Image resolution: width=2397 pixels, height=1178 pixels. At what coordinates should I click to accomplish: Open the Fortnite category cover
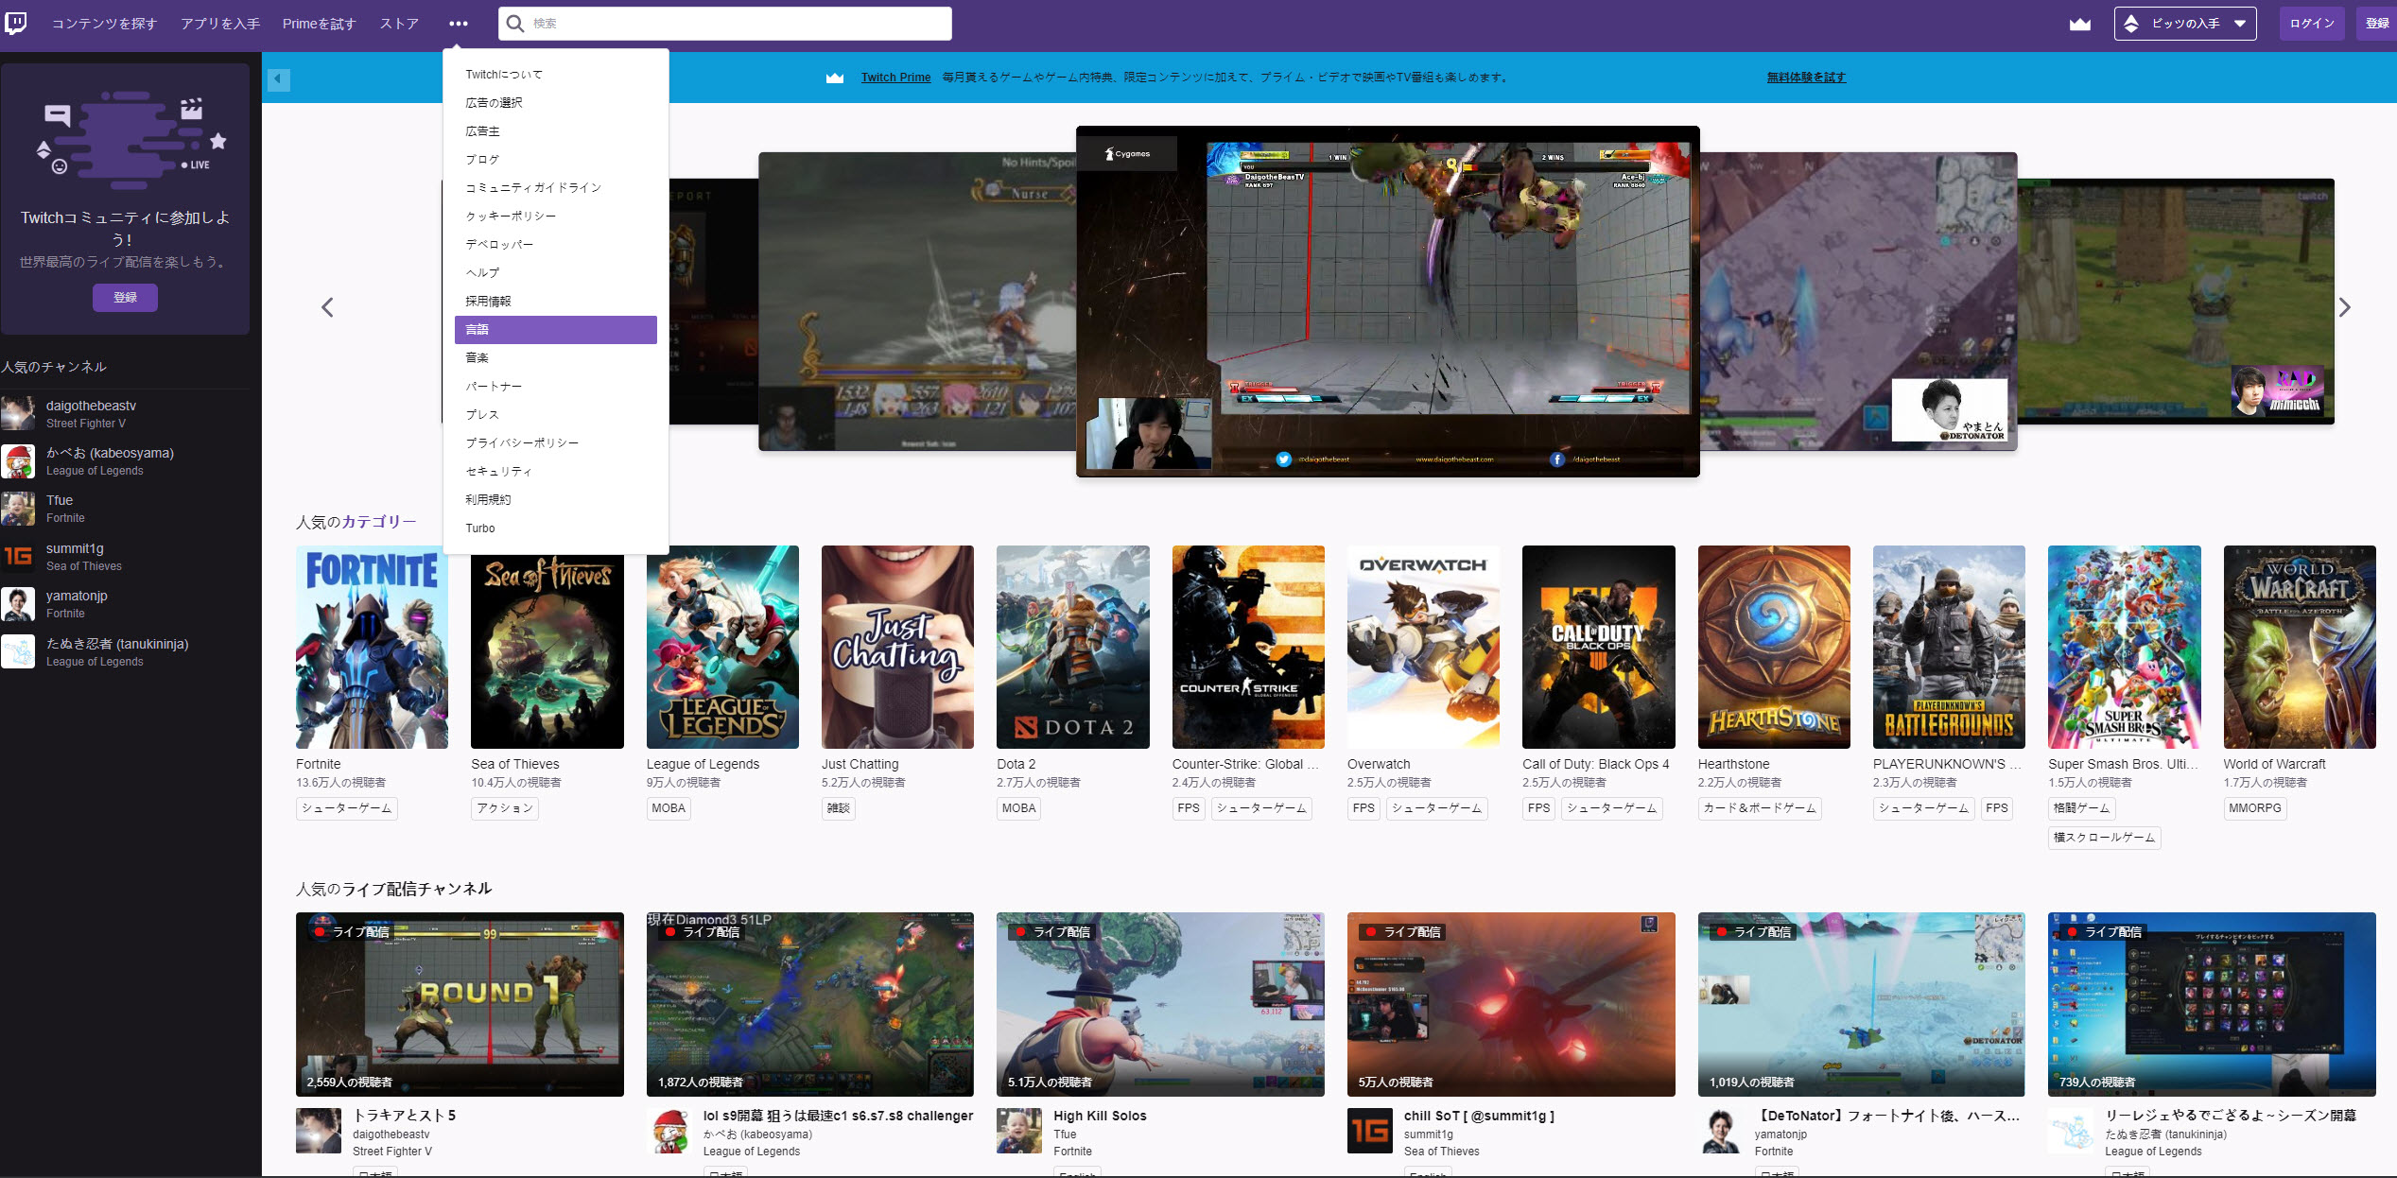tap(372, 647)
